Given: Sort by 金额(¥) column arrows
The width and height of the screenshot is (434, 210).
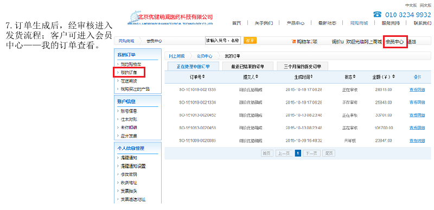Looking at the screenshot, I should 394,77.
